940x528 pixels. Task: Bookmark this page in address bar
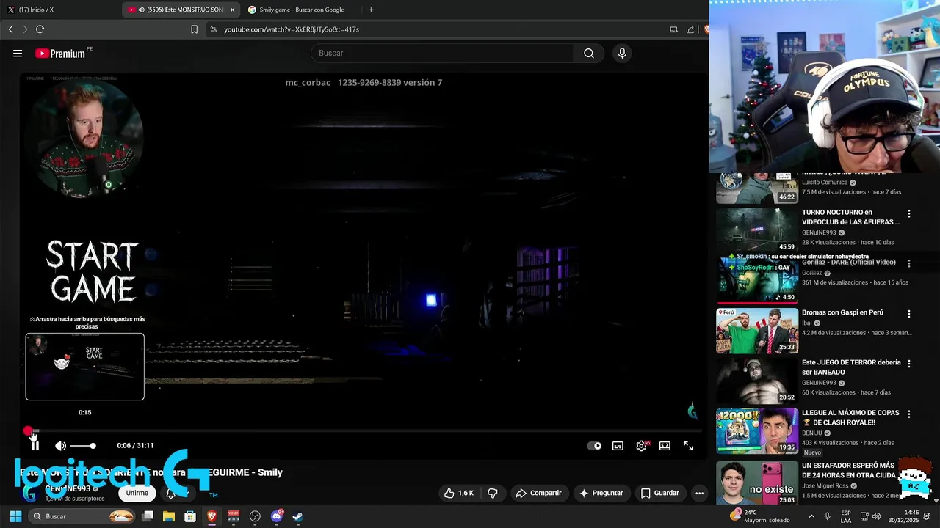pyautogui.click(x=194, y=29)
